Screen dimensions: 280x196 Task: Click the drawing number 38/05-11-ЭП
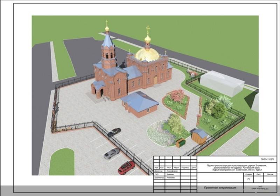(x=268, y=159)
